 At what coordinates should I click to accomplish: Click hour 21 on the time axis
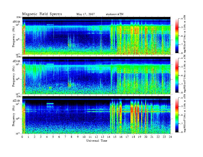point(152,137)
